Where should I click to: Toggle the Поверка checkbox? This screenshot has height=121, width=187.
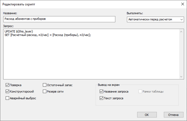click(7, 85)
